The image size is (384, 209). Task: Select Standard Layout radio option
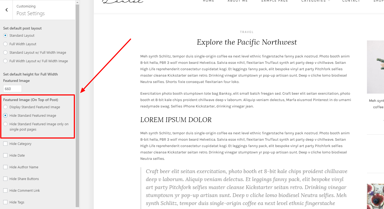[x=5, y=35]
